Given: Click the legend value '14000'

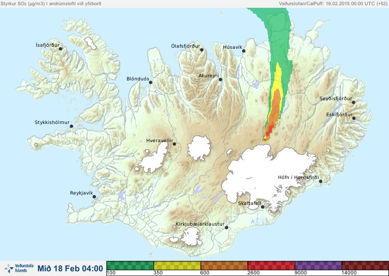Looking at the screenshot, I should (349, 273).
